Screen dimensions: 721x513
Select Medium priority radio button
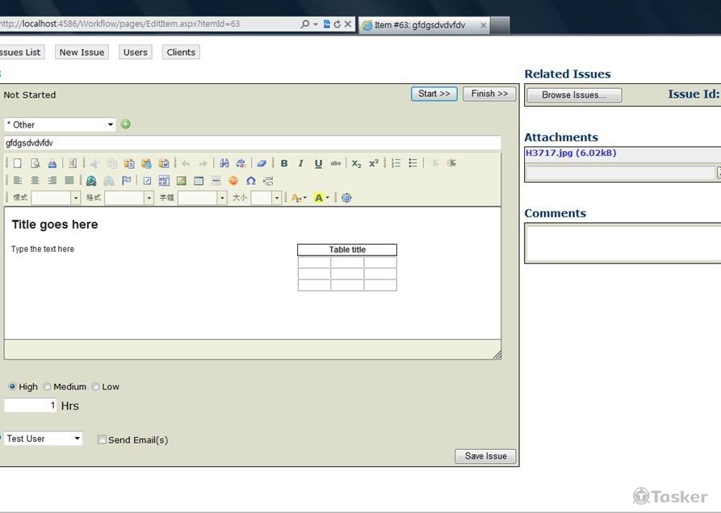[47, 387]
